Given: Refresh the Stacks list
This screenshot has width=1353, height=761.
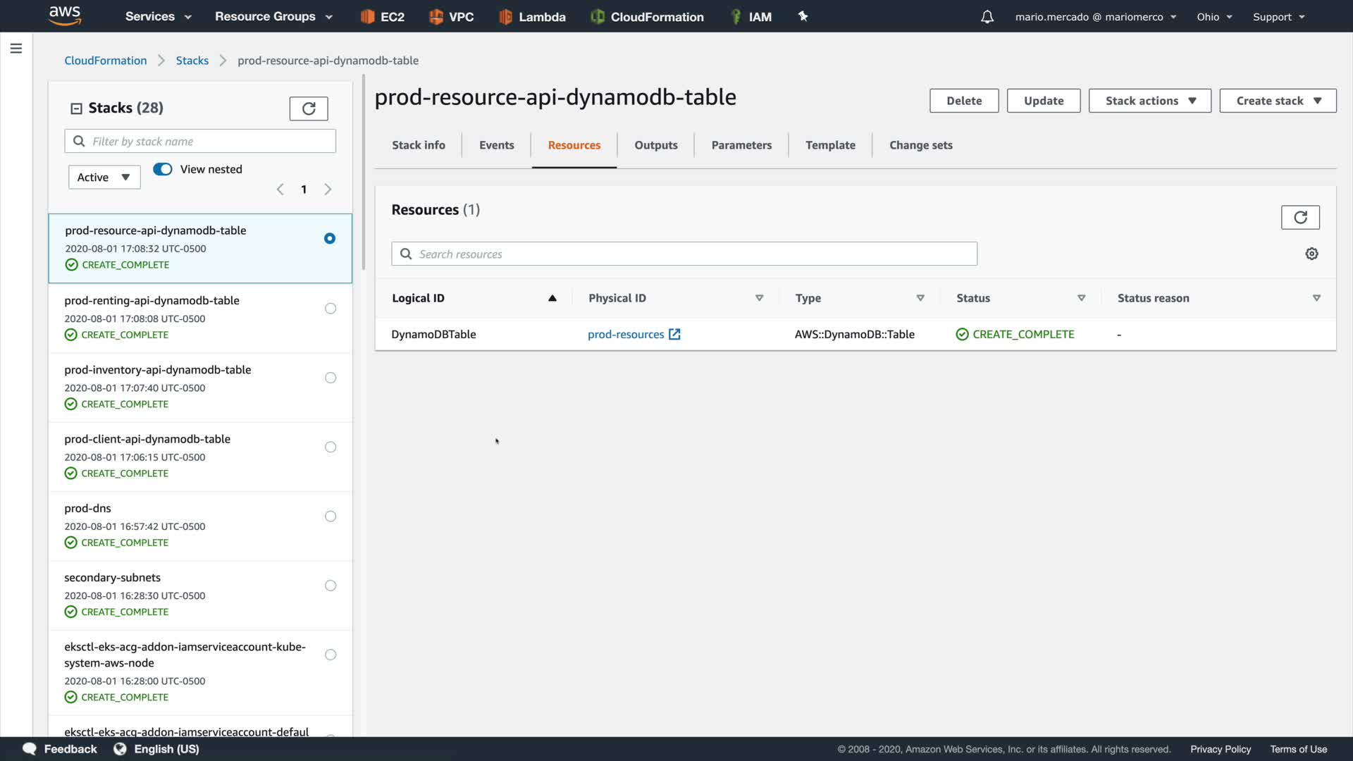Looking at the screenshot, I should (308, 109).
